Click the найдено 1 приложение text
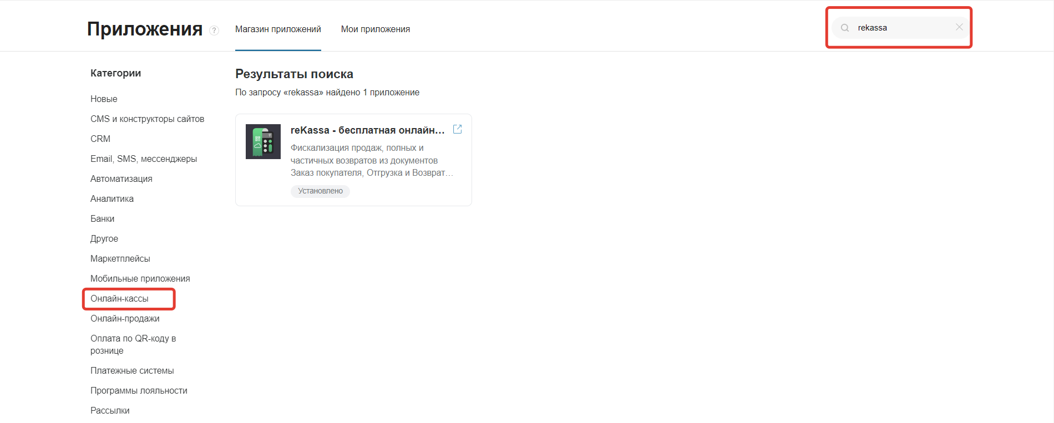The height and width of the screenshot is (423, 1054). click(x=372, y=92)
